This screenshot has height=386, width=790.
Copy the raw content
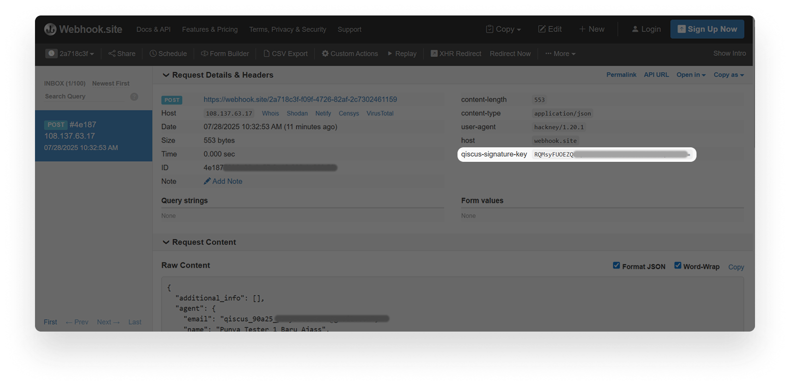pos(736,267)
